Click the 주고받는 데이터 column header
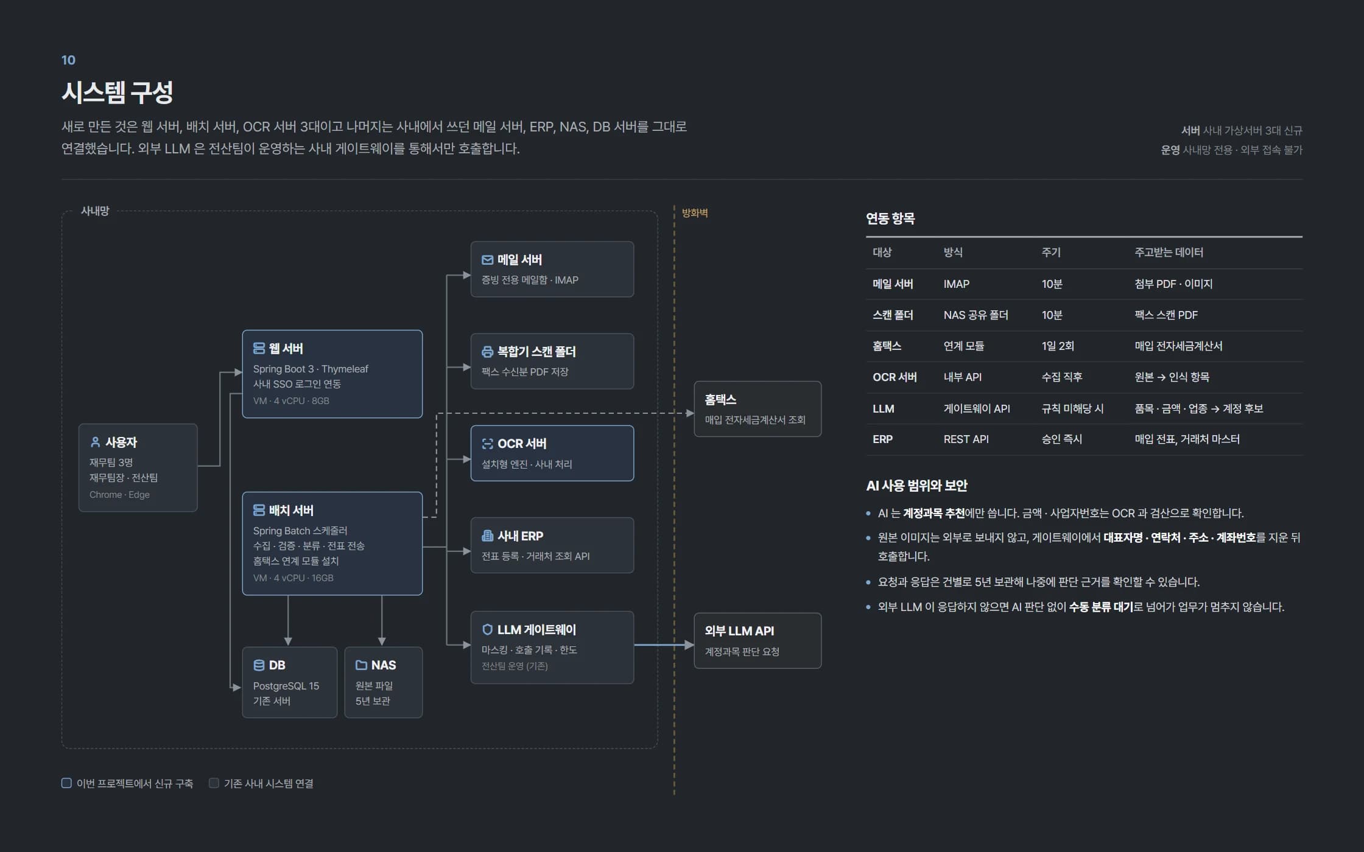Viewport: 1364px width, 852px height. 1169,252
